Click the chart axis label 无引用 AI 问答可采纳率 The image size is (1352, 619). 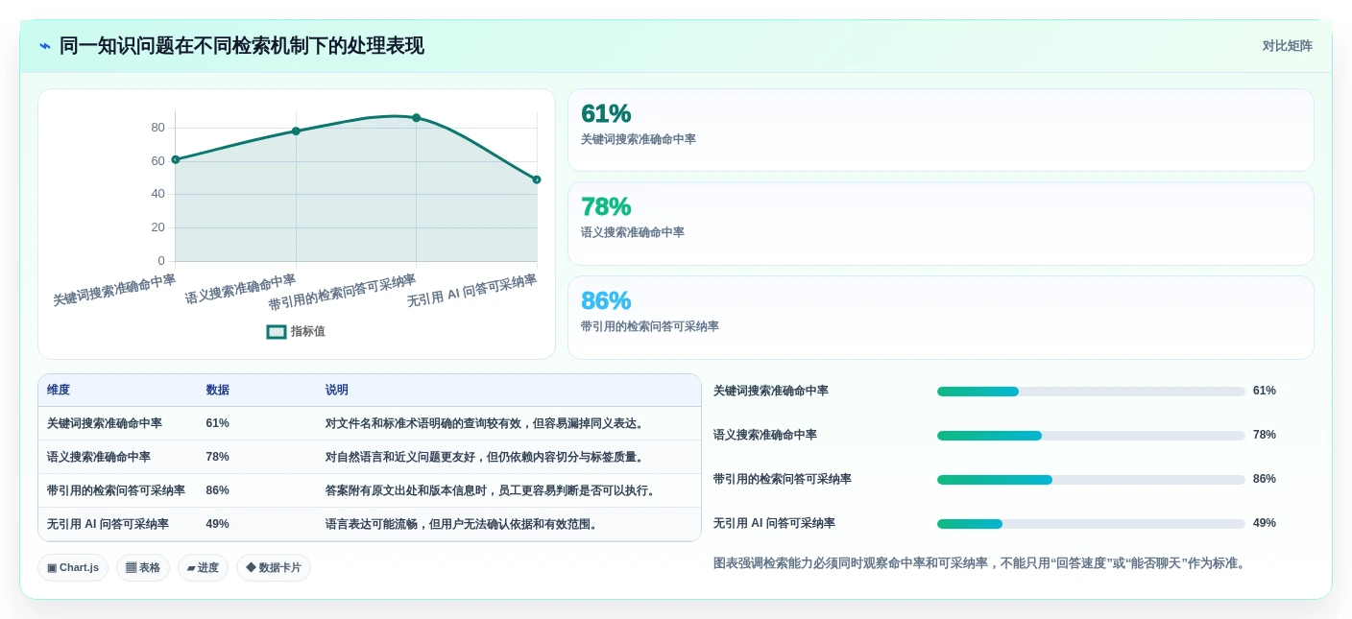[x=471, y=291]
